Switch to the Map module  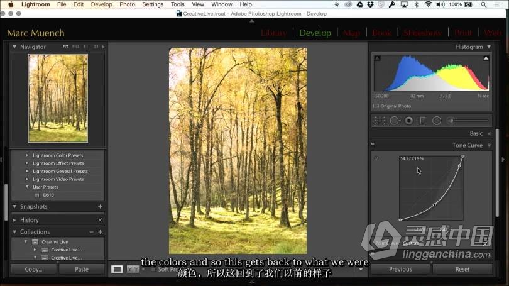(x=351, y=33)
